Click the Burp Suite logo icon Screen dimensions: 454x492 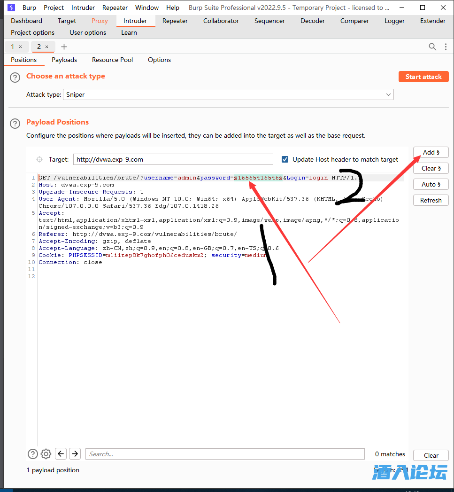tap(11, 7)
